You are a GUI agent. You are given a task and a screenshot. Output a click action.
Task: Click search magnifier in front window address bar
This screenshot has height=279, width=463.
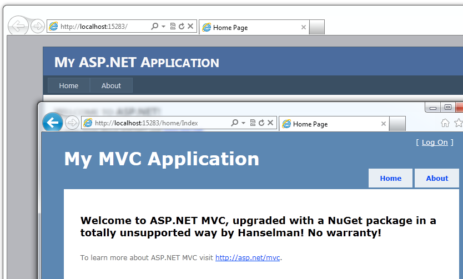point(234,123)
